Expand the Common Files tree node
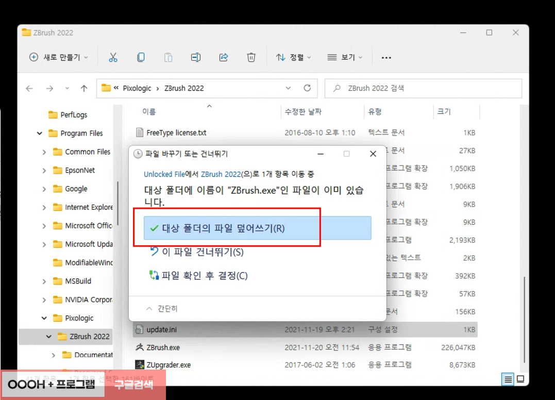This screenshot has height=400, width=555. (44, 152)
